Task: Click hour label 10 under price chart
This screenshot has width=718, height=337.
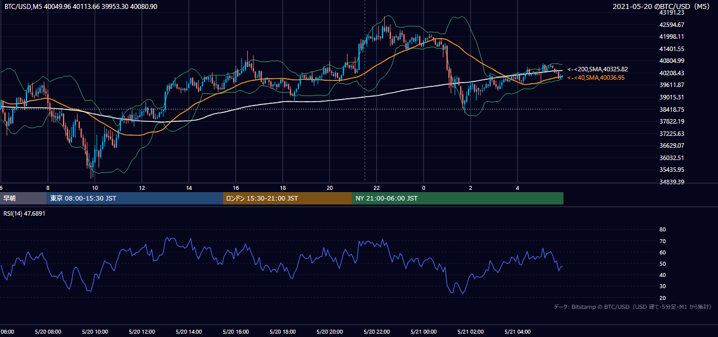Action: click(95, 188)
